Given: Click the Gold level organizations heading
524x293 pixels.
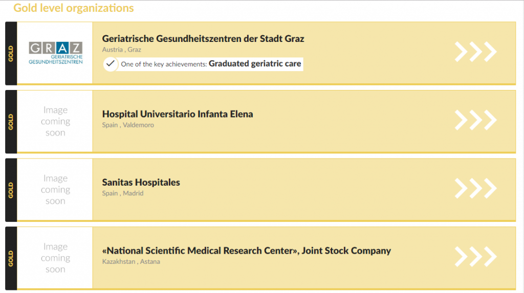Looking at the screenshot, I should coord(74,8).
